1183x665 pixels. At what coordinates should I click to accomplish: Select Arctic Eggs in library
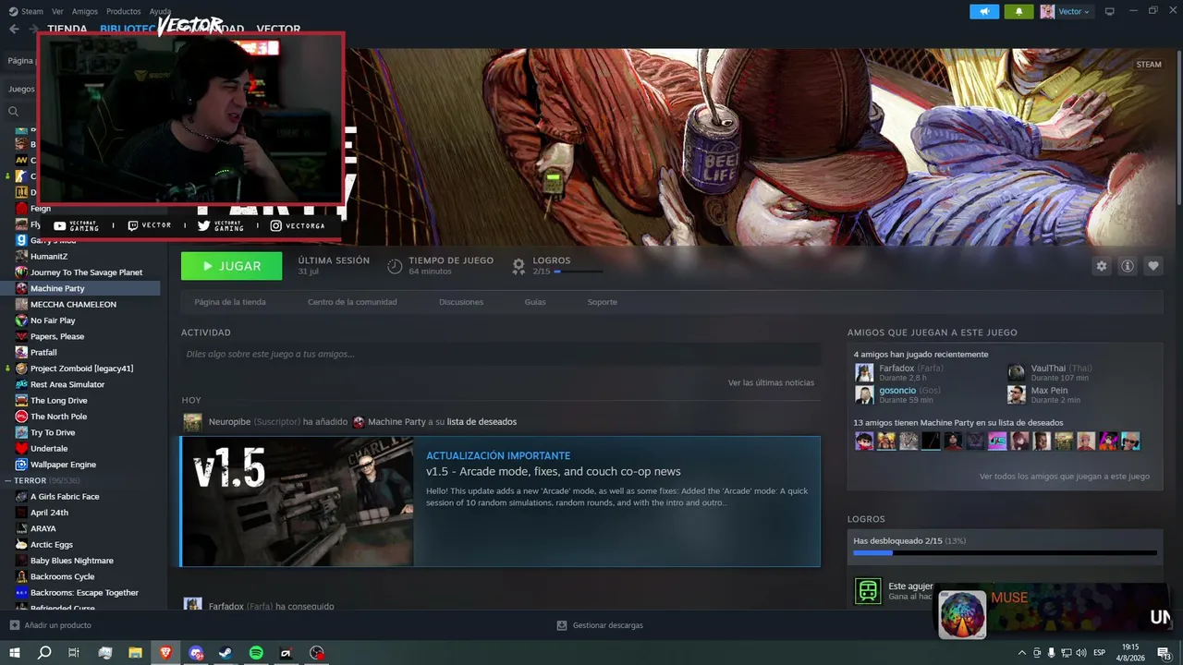52,544
